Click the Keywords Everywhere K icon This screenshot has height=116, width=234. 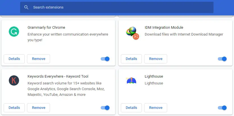pos(14,80)
